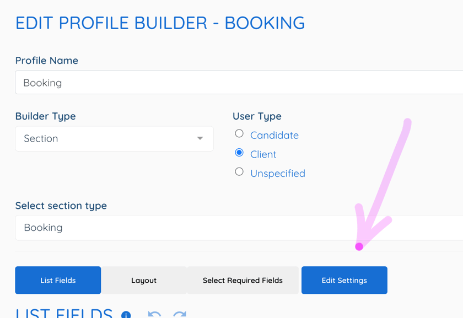463x318 pixels.
Task: Click the EDIT PROFILE BUILDER heading
Action: [160, 23]
